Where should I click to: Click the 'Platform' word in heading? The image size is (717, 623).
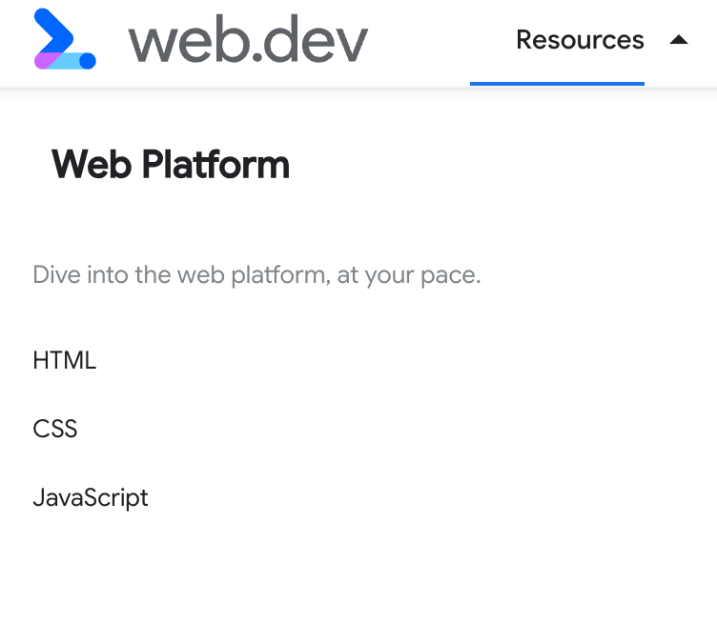click(x=215, y=165)
